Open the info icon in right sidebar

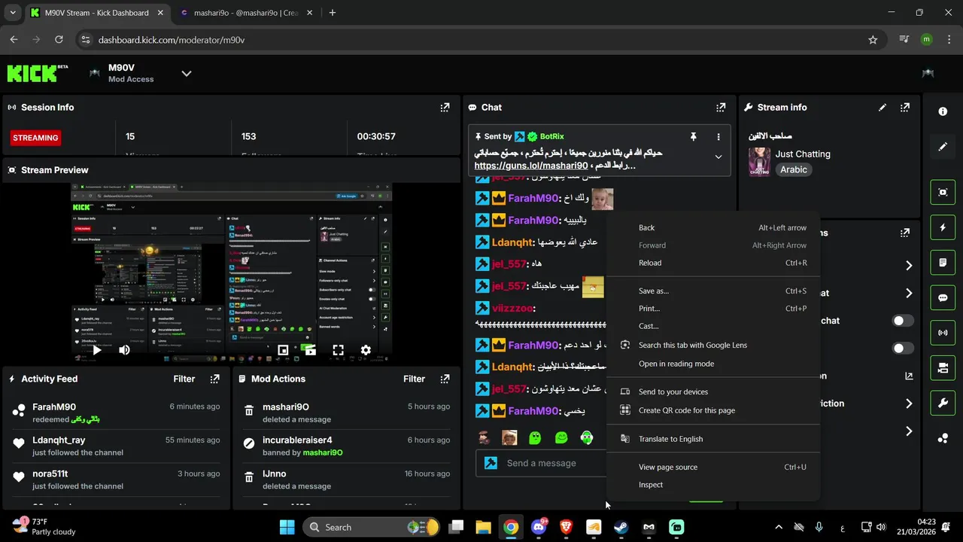(943, 111)
